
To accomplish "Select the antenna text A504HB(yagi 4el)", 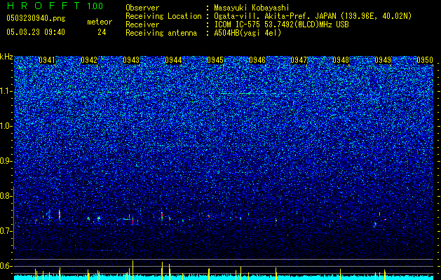I will click(247, 33).
